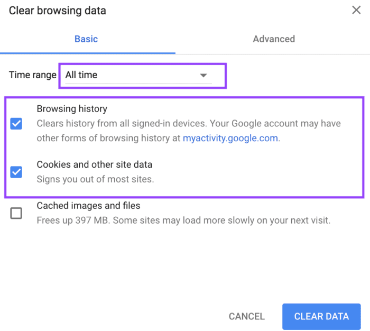Open the myactivity.google.com link
This screenshot has height=331, width=370.
pos(230,138)
